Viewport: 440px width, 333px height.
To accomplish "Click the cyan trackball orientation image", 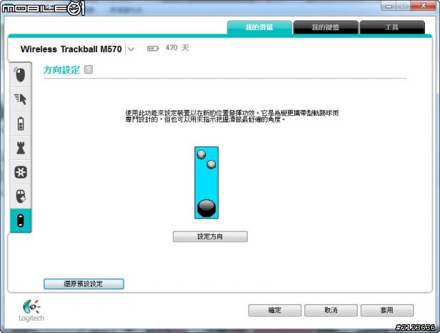I will (206, 183).
